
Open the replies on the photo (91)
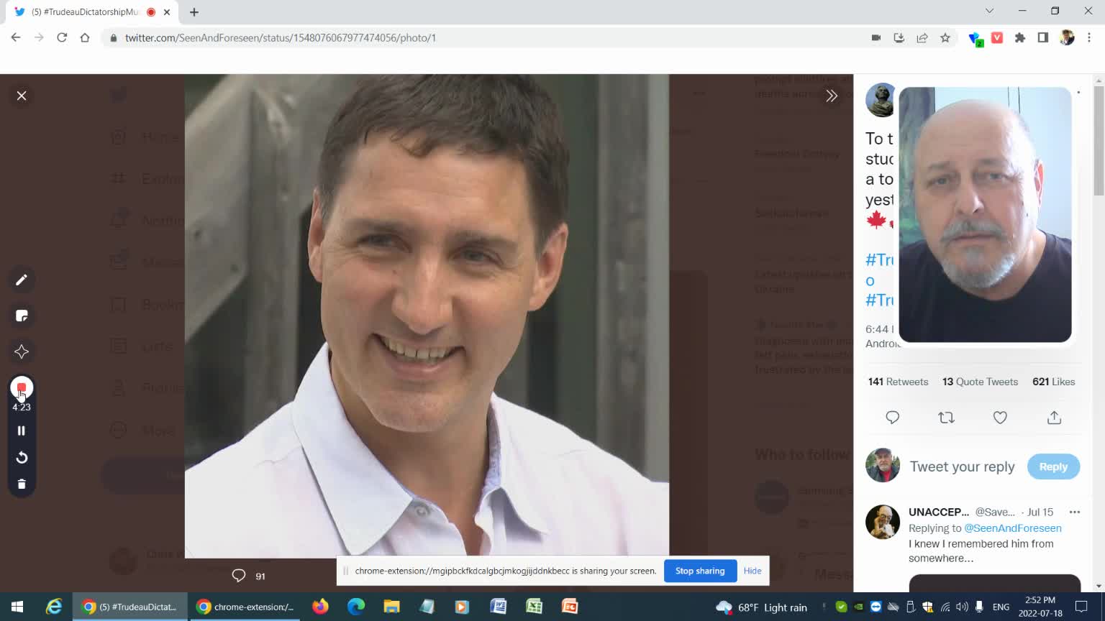248,576
